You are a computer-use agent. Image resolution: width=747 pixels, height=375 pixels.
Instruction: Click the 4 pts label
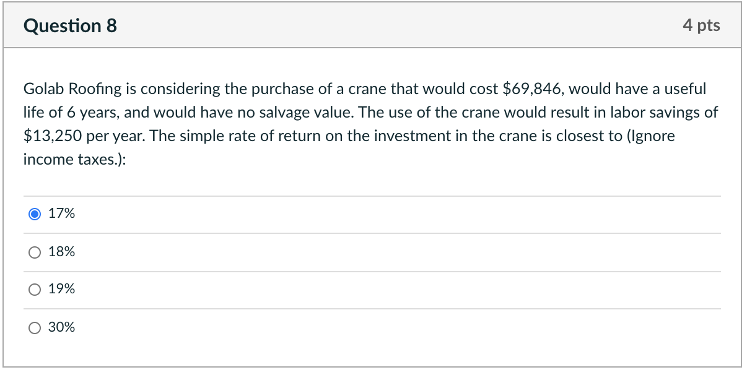[701, 25]
